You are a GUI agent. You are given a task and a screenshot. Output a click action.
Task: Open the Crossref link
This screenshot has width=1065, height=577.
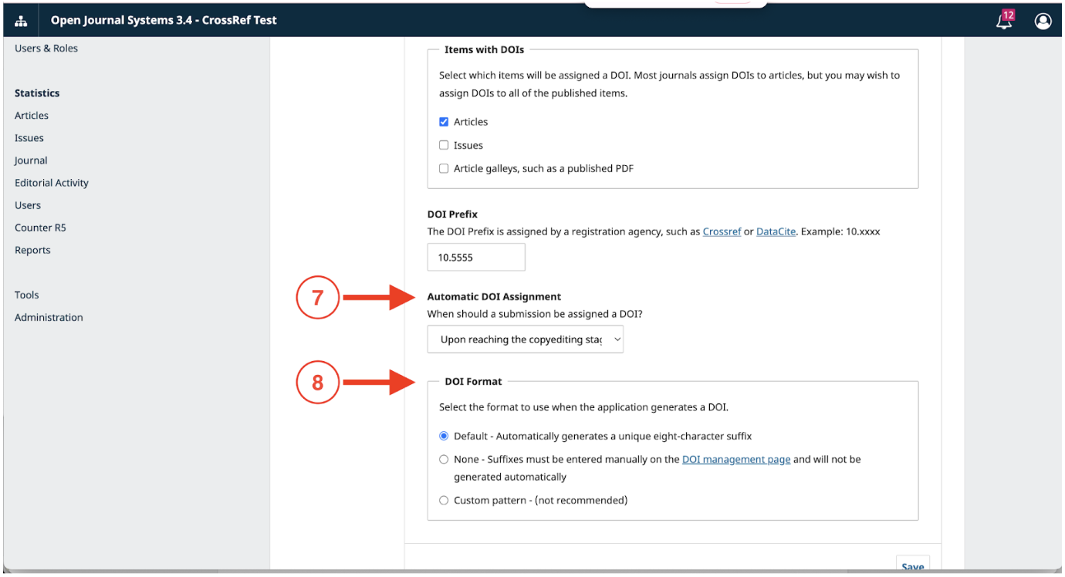722,231
